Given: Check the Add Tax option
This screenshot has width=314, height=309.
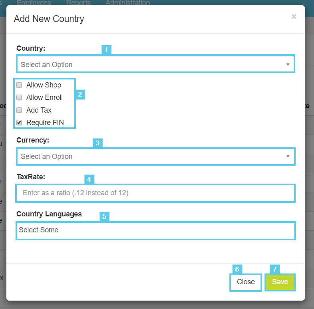Looking at the screenshot, I should click(19, 110).
